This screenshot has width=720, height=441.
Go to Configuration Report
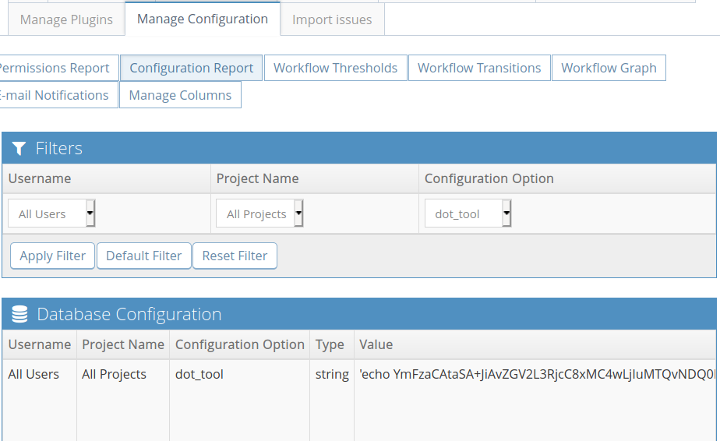[x=191, y=68]
